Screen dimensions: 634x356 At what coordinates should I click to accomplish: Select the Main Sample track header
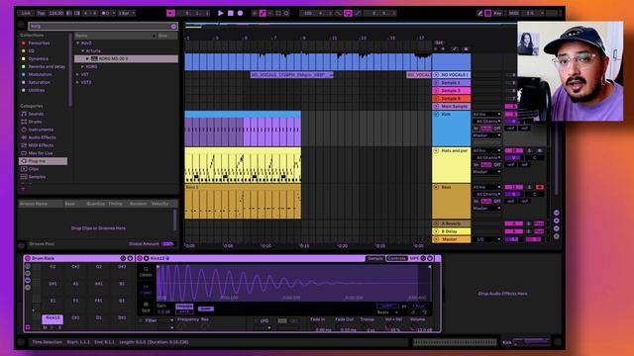click(x=452, y=107)
